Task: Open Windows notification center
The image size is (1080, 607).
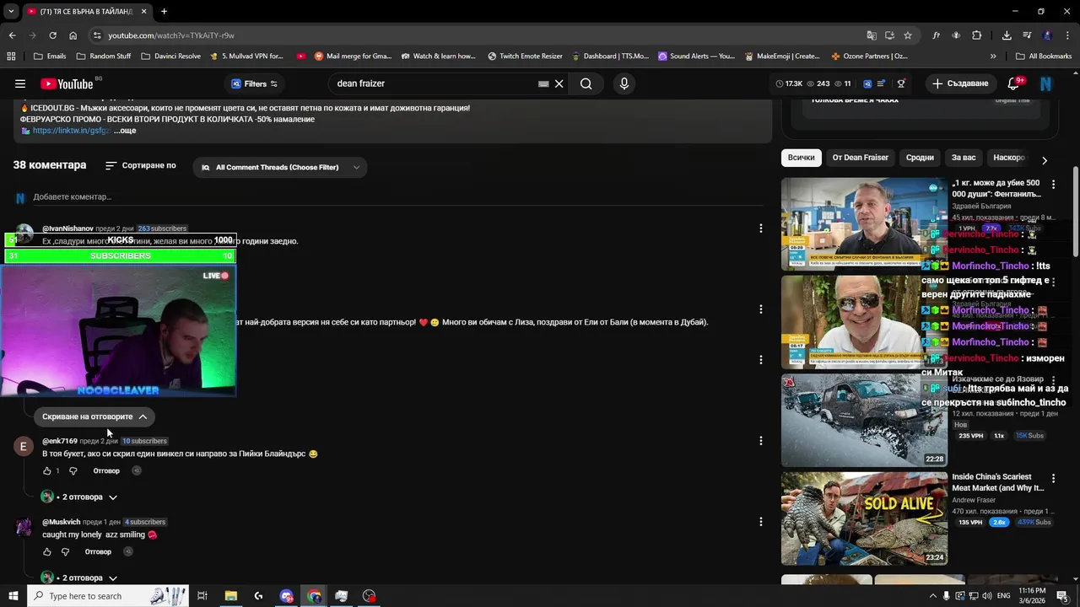Action: (x=1062, y=596)
